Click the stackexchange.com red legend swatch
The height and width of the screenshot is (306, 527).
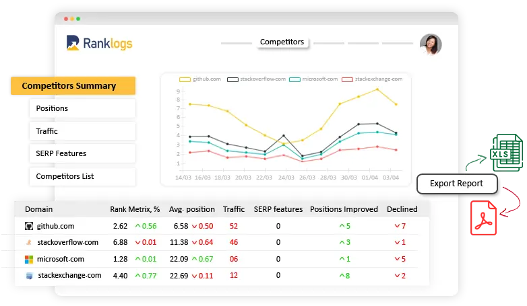(347, 79)
